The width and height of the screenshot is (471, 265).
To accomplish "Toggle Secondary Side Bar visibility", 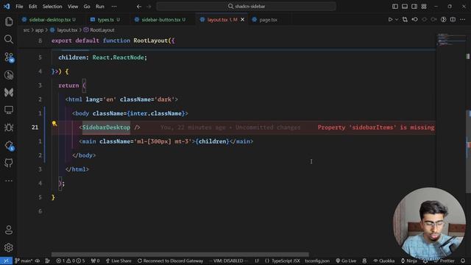I will (x=414, y=7).
